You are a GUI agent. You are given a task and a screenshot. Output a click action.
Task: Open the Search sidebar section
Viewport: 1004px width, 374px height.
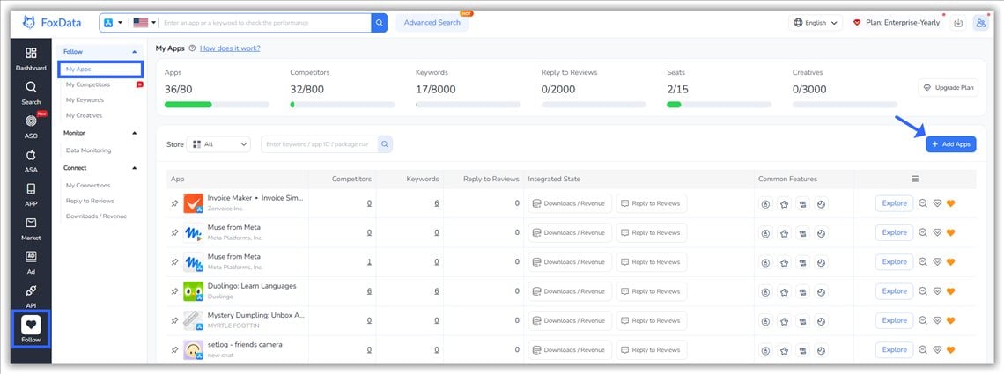point(31,92)
